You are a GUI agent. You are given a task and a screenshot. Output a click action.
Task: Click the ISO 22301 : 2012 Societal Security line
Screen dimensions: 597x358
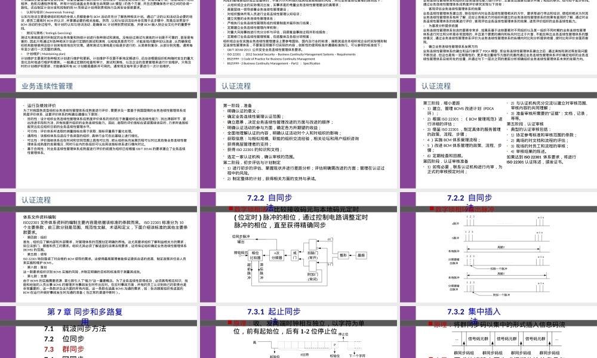pyautogui.click(x=291, y=54)
